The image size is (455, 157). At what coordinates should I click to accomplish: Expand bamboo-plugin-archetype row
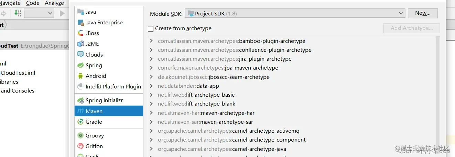152,41
